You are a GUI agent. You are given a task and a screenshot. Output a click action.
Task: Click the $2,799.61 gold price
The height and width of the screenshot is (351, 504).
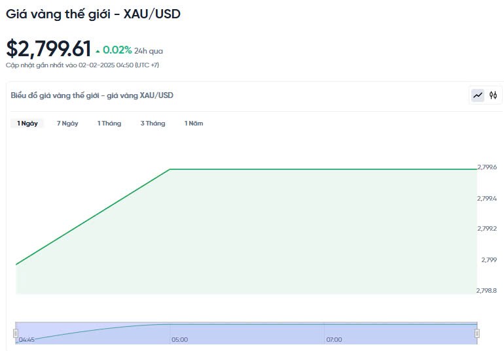click(x=48, y=49)
